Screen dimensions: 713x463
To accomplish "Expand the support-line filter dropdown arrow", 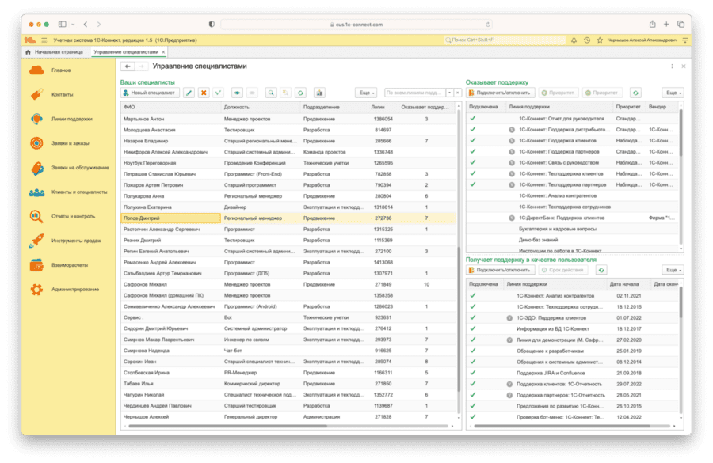I will tap(449, 93).
